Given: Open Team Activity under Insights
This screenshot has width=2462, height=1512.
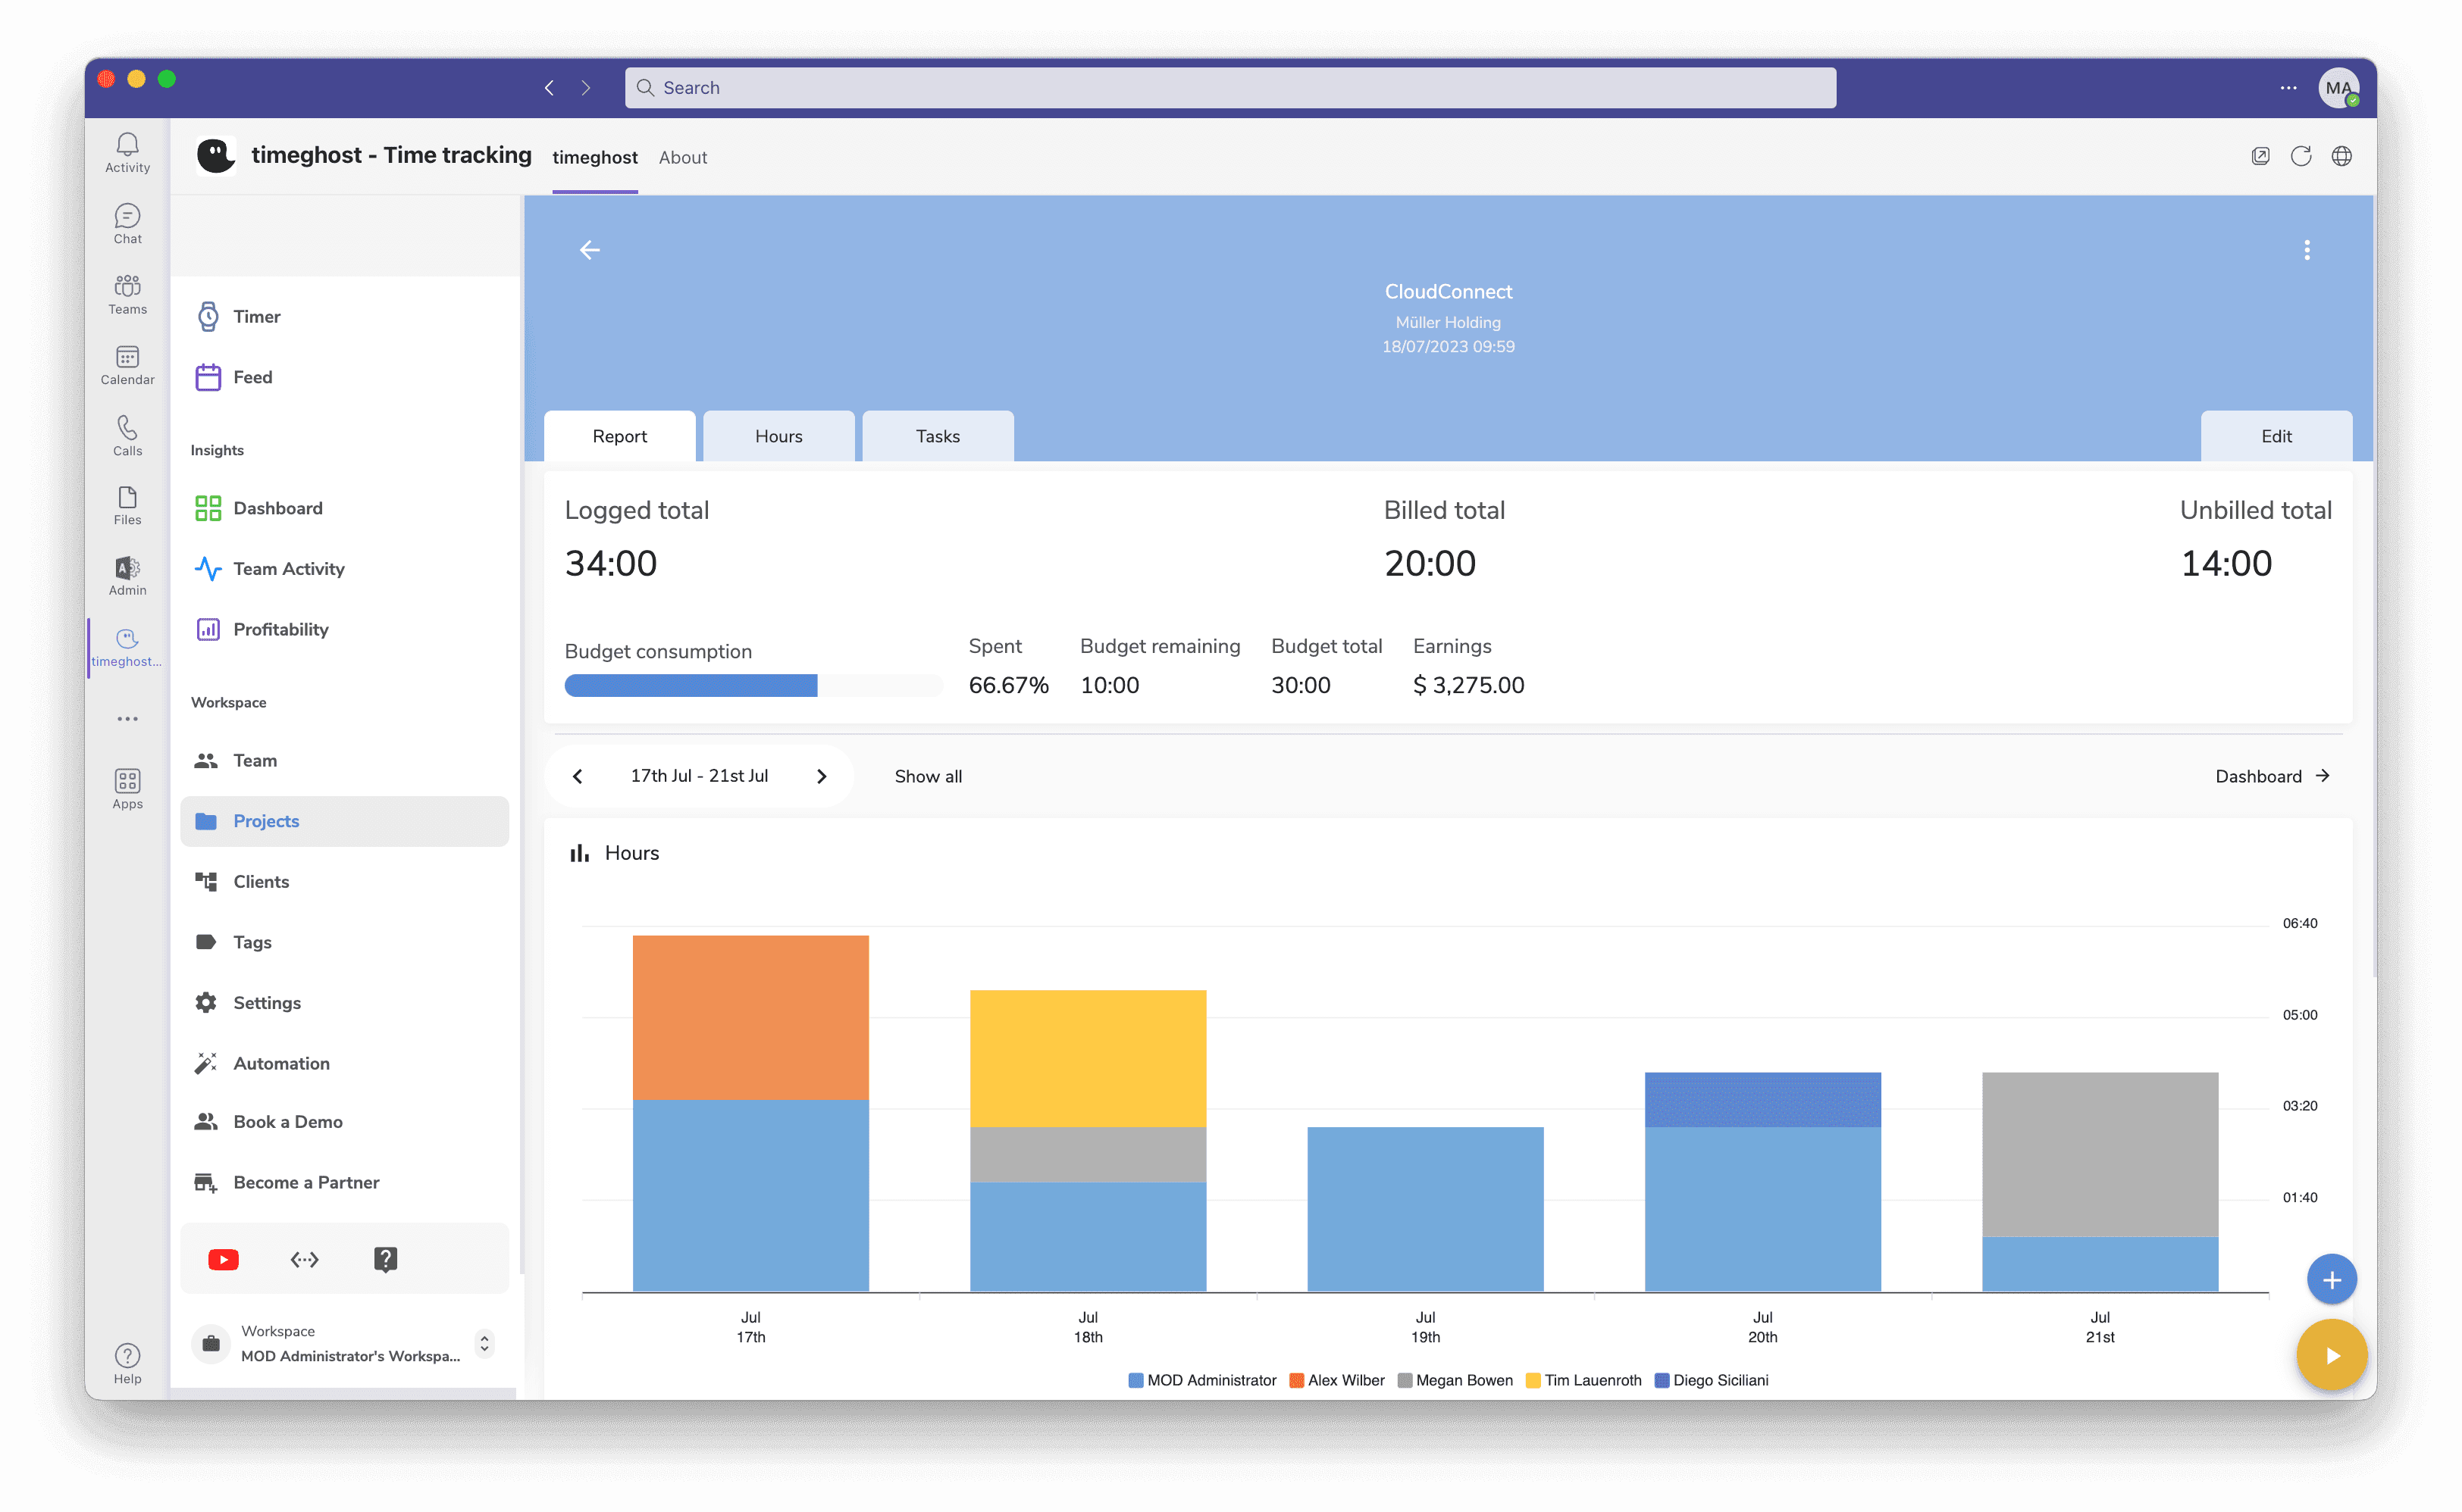Looking at the screenshot, I should 344,568.
